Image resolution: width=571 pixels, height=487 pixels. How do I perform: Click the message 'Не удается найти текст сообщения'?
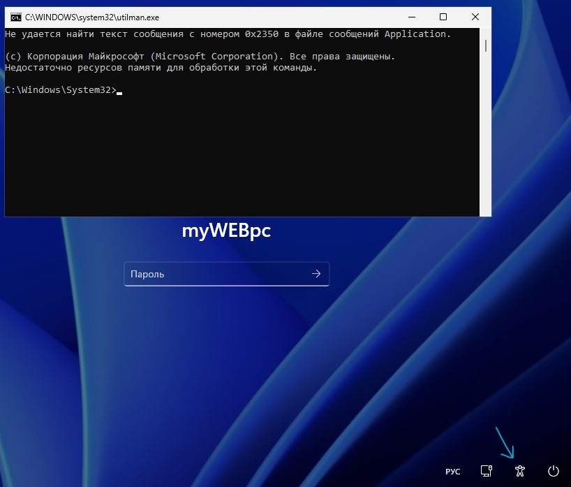[x=228, y=34]
